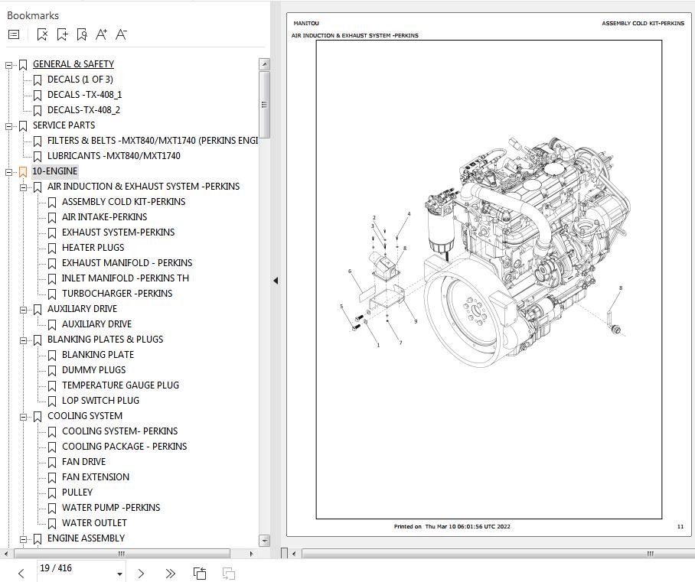Click the find bookmark icon

point(82,34)
